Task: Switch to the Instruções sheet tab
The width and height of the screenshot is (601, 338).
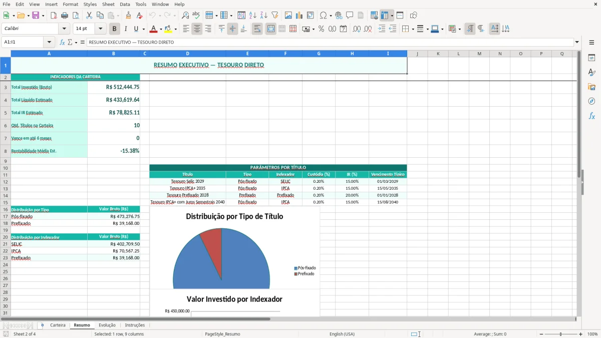Action: point(135,325)
